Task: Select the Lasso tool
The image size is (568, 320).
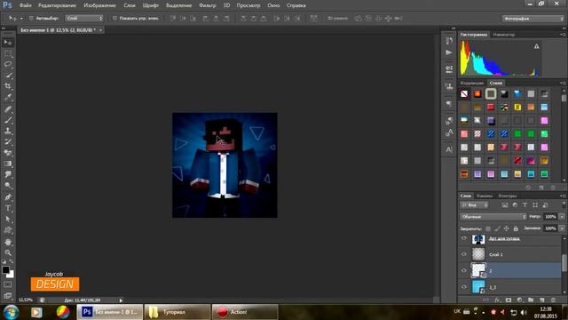Action: click(8, 65)
